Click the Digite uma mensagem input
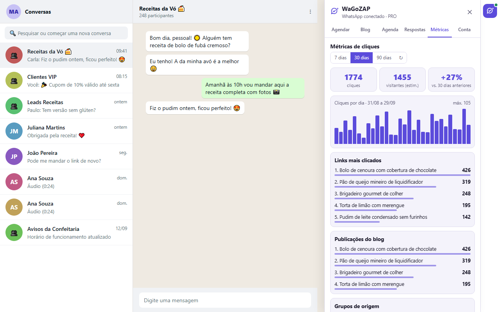 (x=225, y=300)
